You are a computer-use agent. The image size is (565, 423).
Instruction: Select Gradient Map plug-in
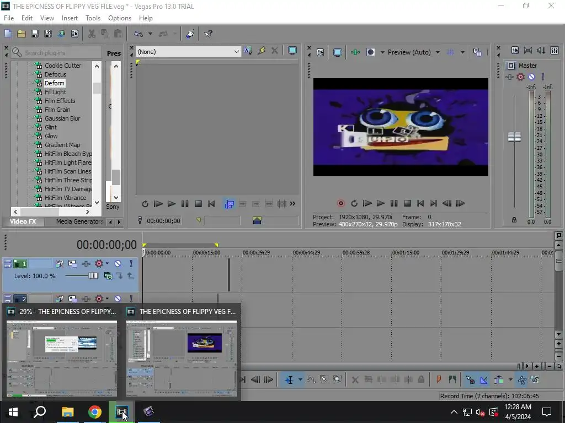[62, 145]
